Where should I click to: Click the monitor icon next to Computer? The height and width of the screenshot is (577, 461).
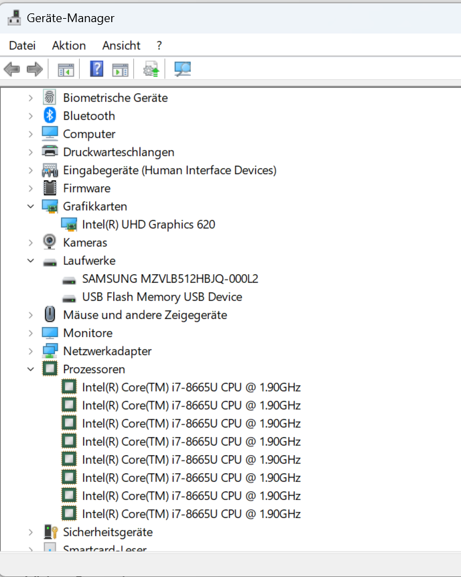pos(50,133)
